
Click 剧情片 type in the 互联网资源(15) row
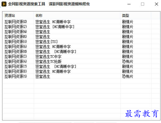[127, 37]
